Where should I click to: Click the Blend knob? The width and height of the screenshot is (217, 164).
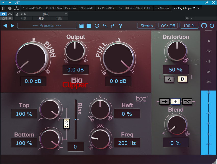point(177,125)
